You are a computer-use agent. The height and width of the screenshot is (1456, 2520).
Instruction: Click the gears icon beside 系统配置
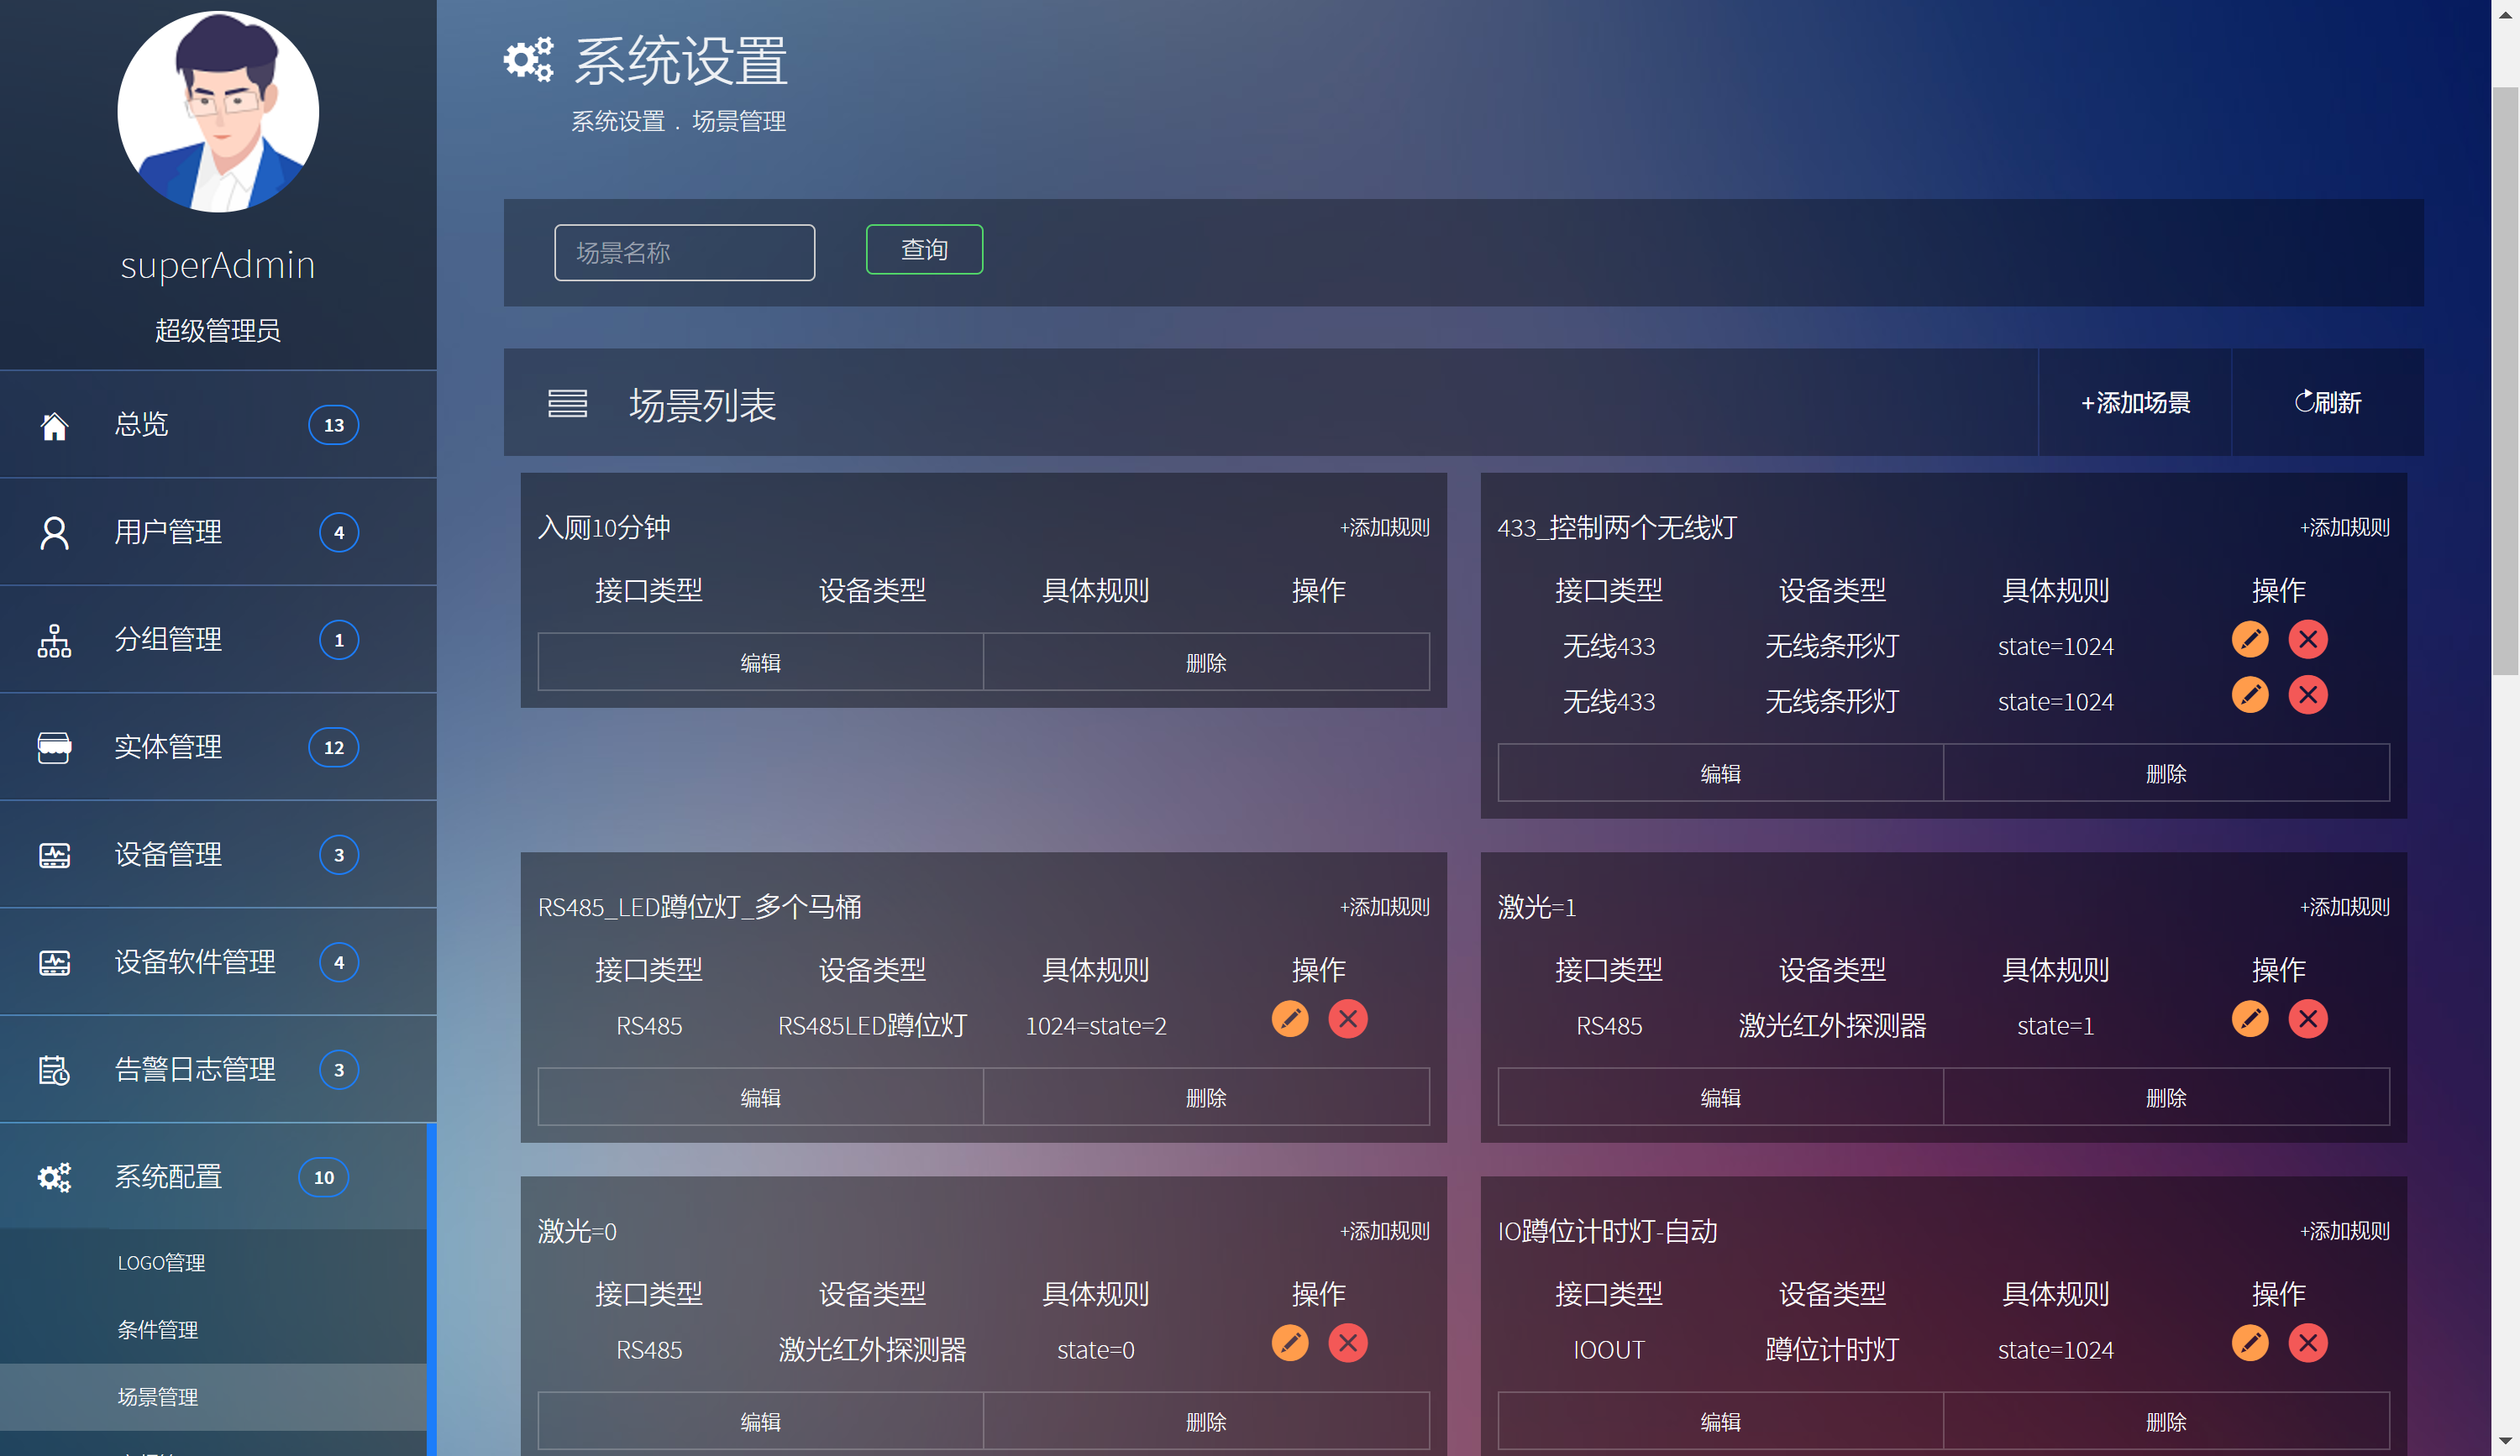point(54,1177)
